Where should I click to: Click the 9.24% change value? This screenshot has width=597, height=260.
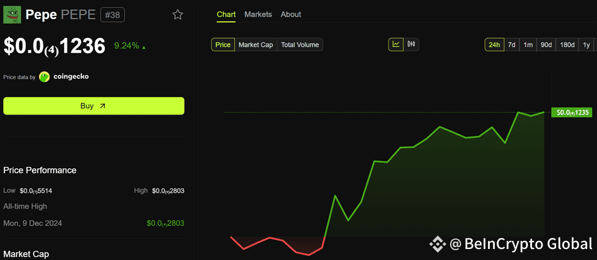(127, 46)
